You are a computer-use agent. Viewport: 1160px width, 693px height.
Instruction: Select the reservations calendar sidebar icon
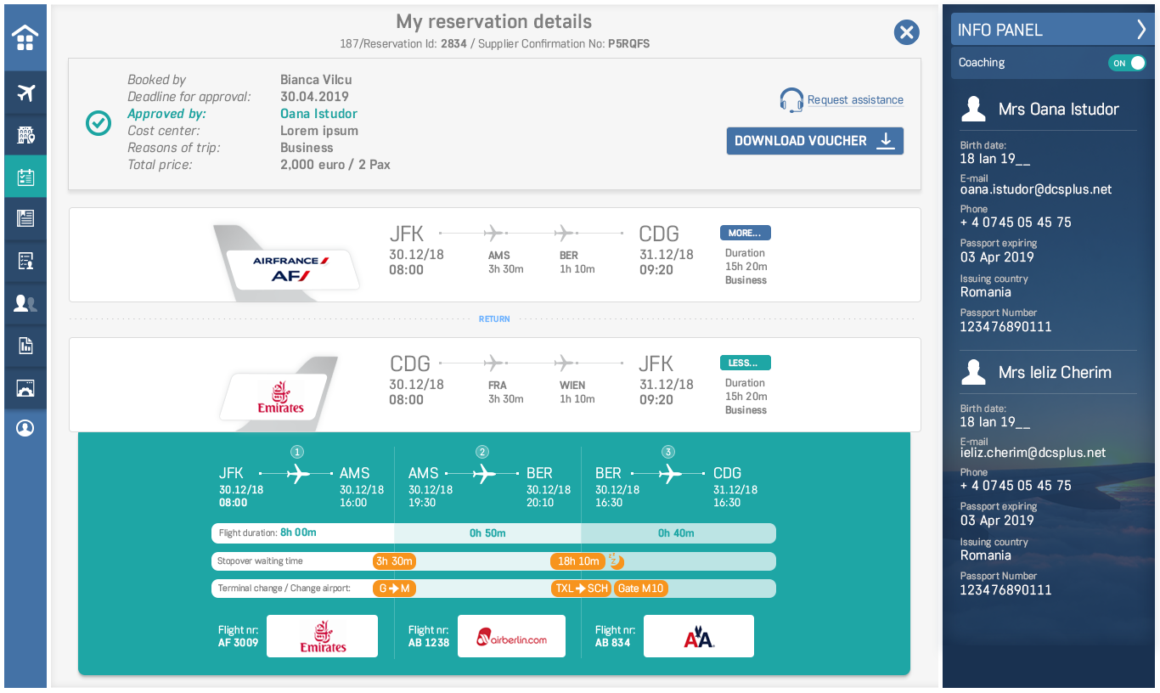25,177
